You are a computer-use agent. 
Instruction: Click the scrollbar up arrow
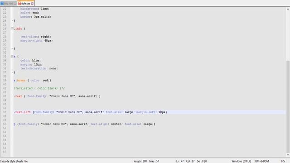(288, 9)
